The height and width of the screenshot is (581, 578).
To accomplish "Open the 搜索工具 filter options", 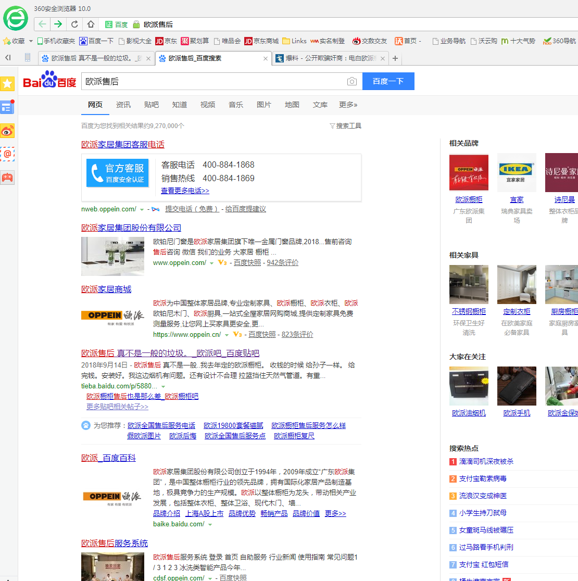I will tap(345, 126).
